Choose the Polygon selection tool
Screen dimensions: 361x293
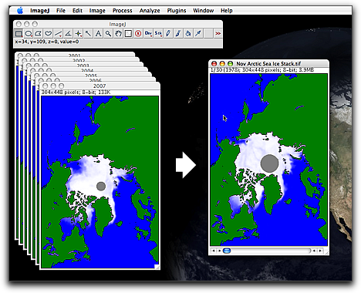tap(39, 33)
